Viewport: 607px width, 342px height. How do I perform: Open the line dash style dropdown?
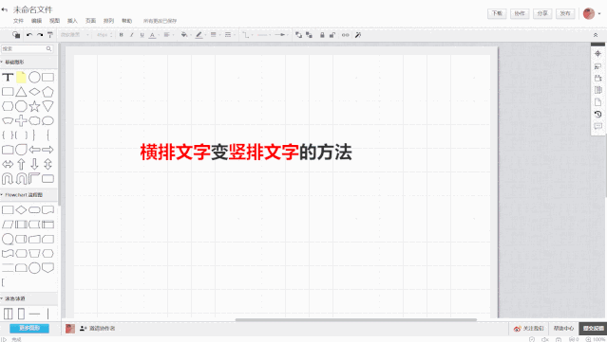point(229,35)
